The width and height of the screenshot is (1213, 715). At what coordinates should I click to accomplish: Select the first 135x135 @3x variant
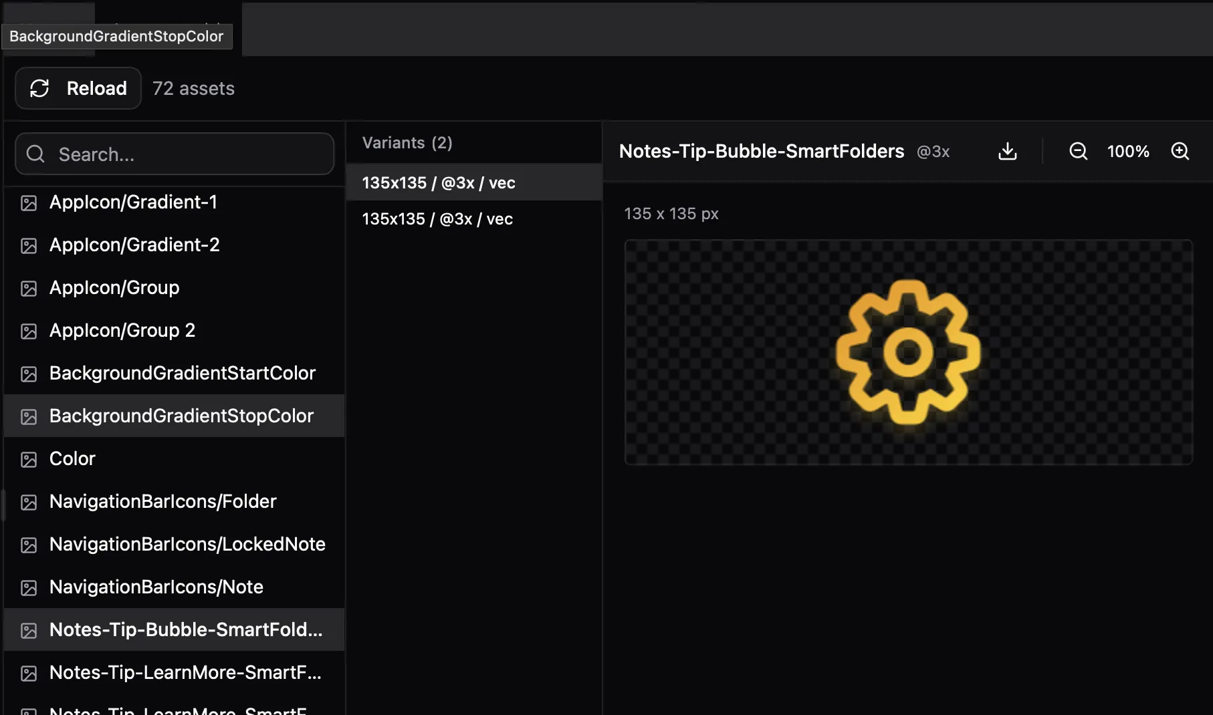[x=439, y=183]
